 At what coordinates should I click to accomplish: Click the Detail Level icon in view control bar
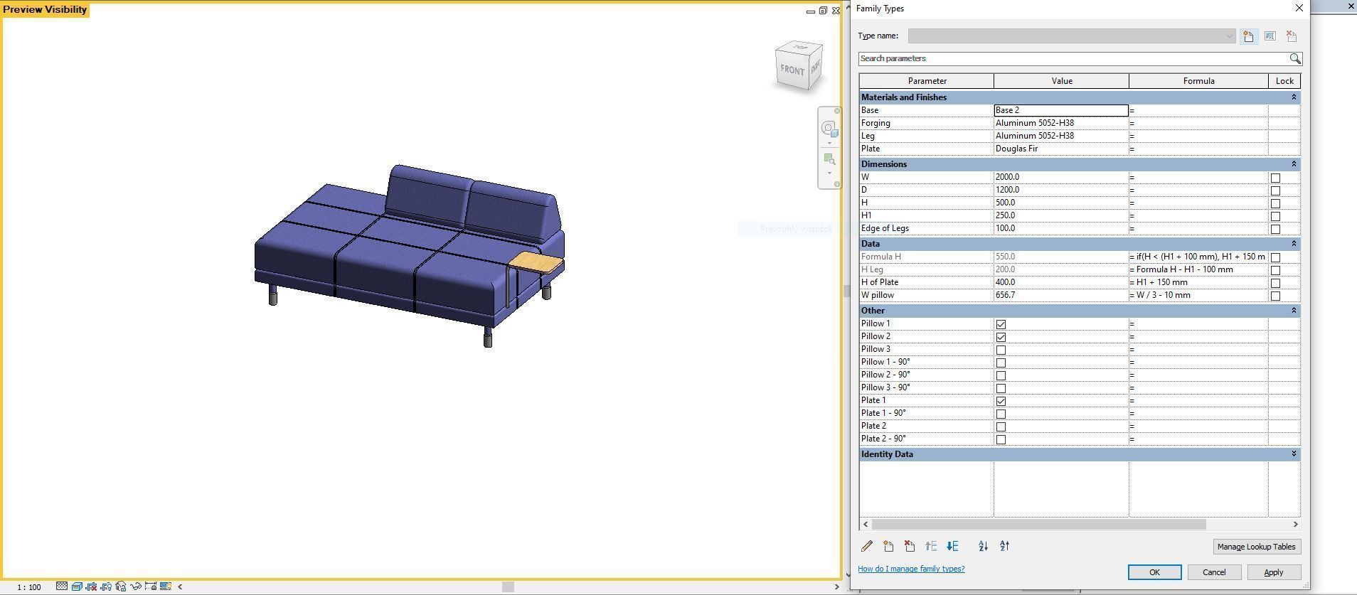[x=62, y=586]
